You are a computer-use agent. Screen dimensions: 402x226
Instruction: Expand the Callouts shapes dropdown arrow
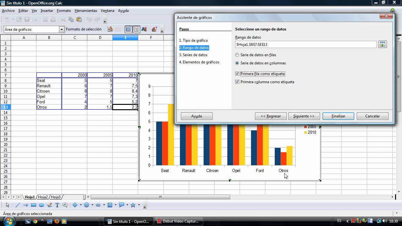point(127,205)
